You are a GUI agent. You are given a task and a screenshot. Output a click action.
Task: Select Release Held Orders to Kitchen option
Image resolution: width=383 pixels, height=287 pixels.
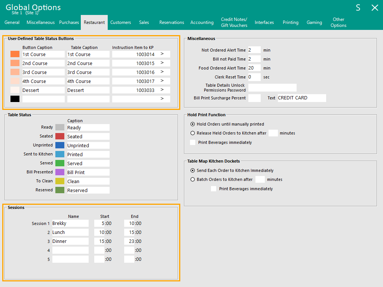(193, 133)
